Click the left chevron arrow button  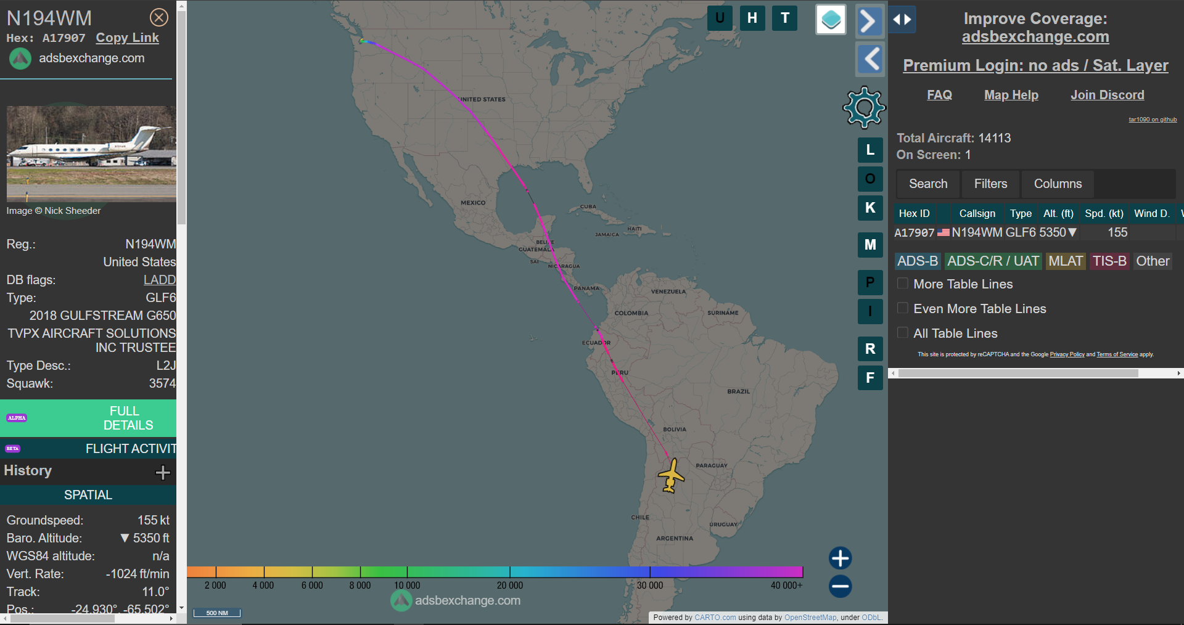tap(871, 59)
